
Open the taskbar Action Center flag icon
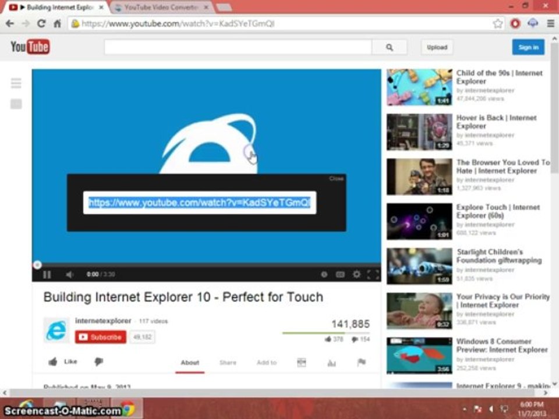[477, 409]
